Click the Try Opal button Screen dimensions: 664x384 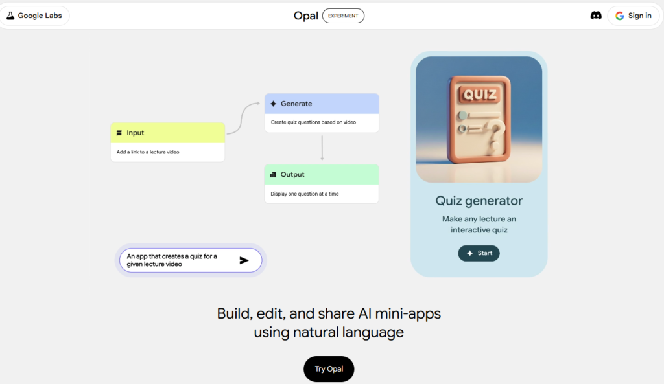click(329, 368)
